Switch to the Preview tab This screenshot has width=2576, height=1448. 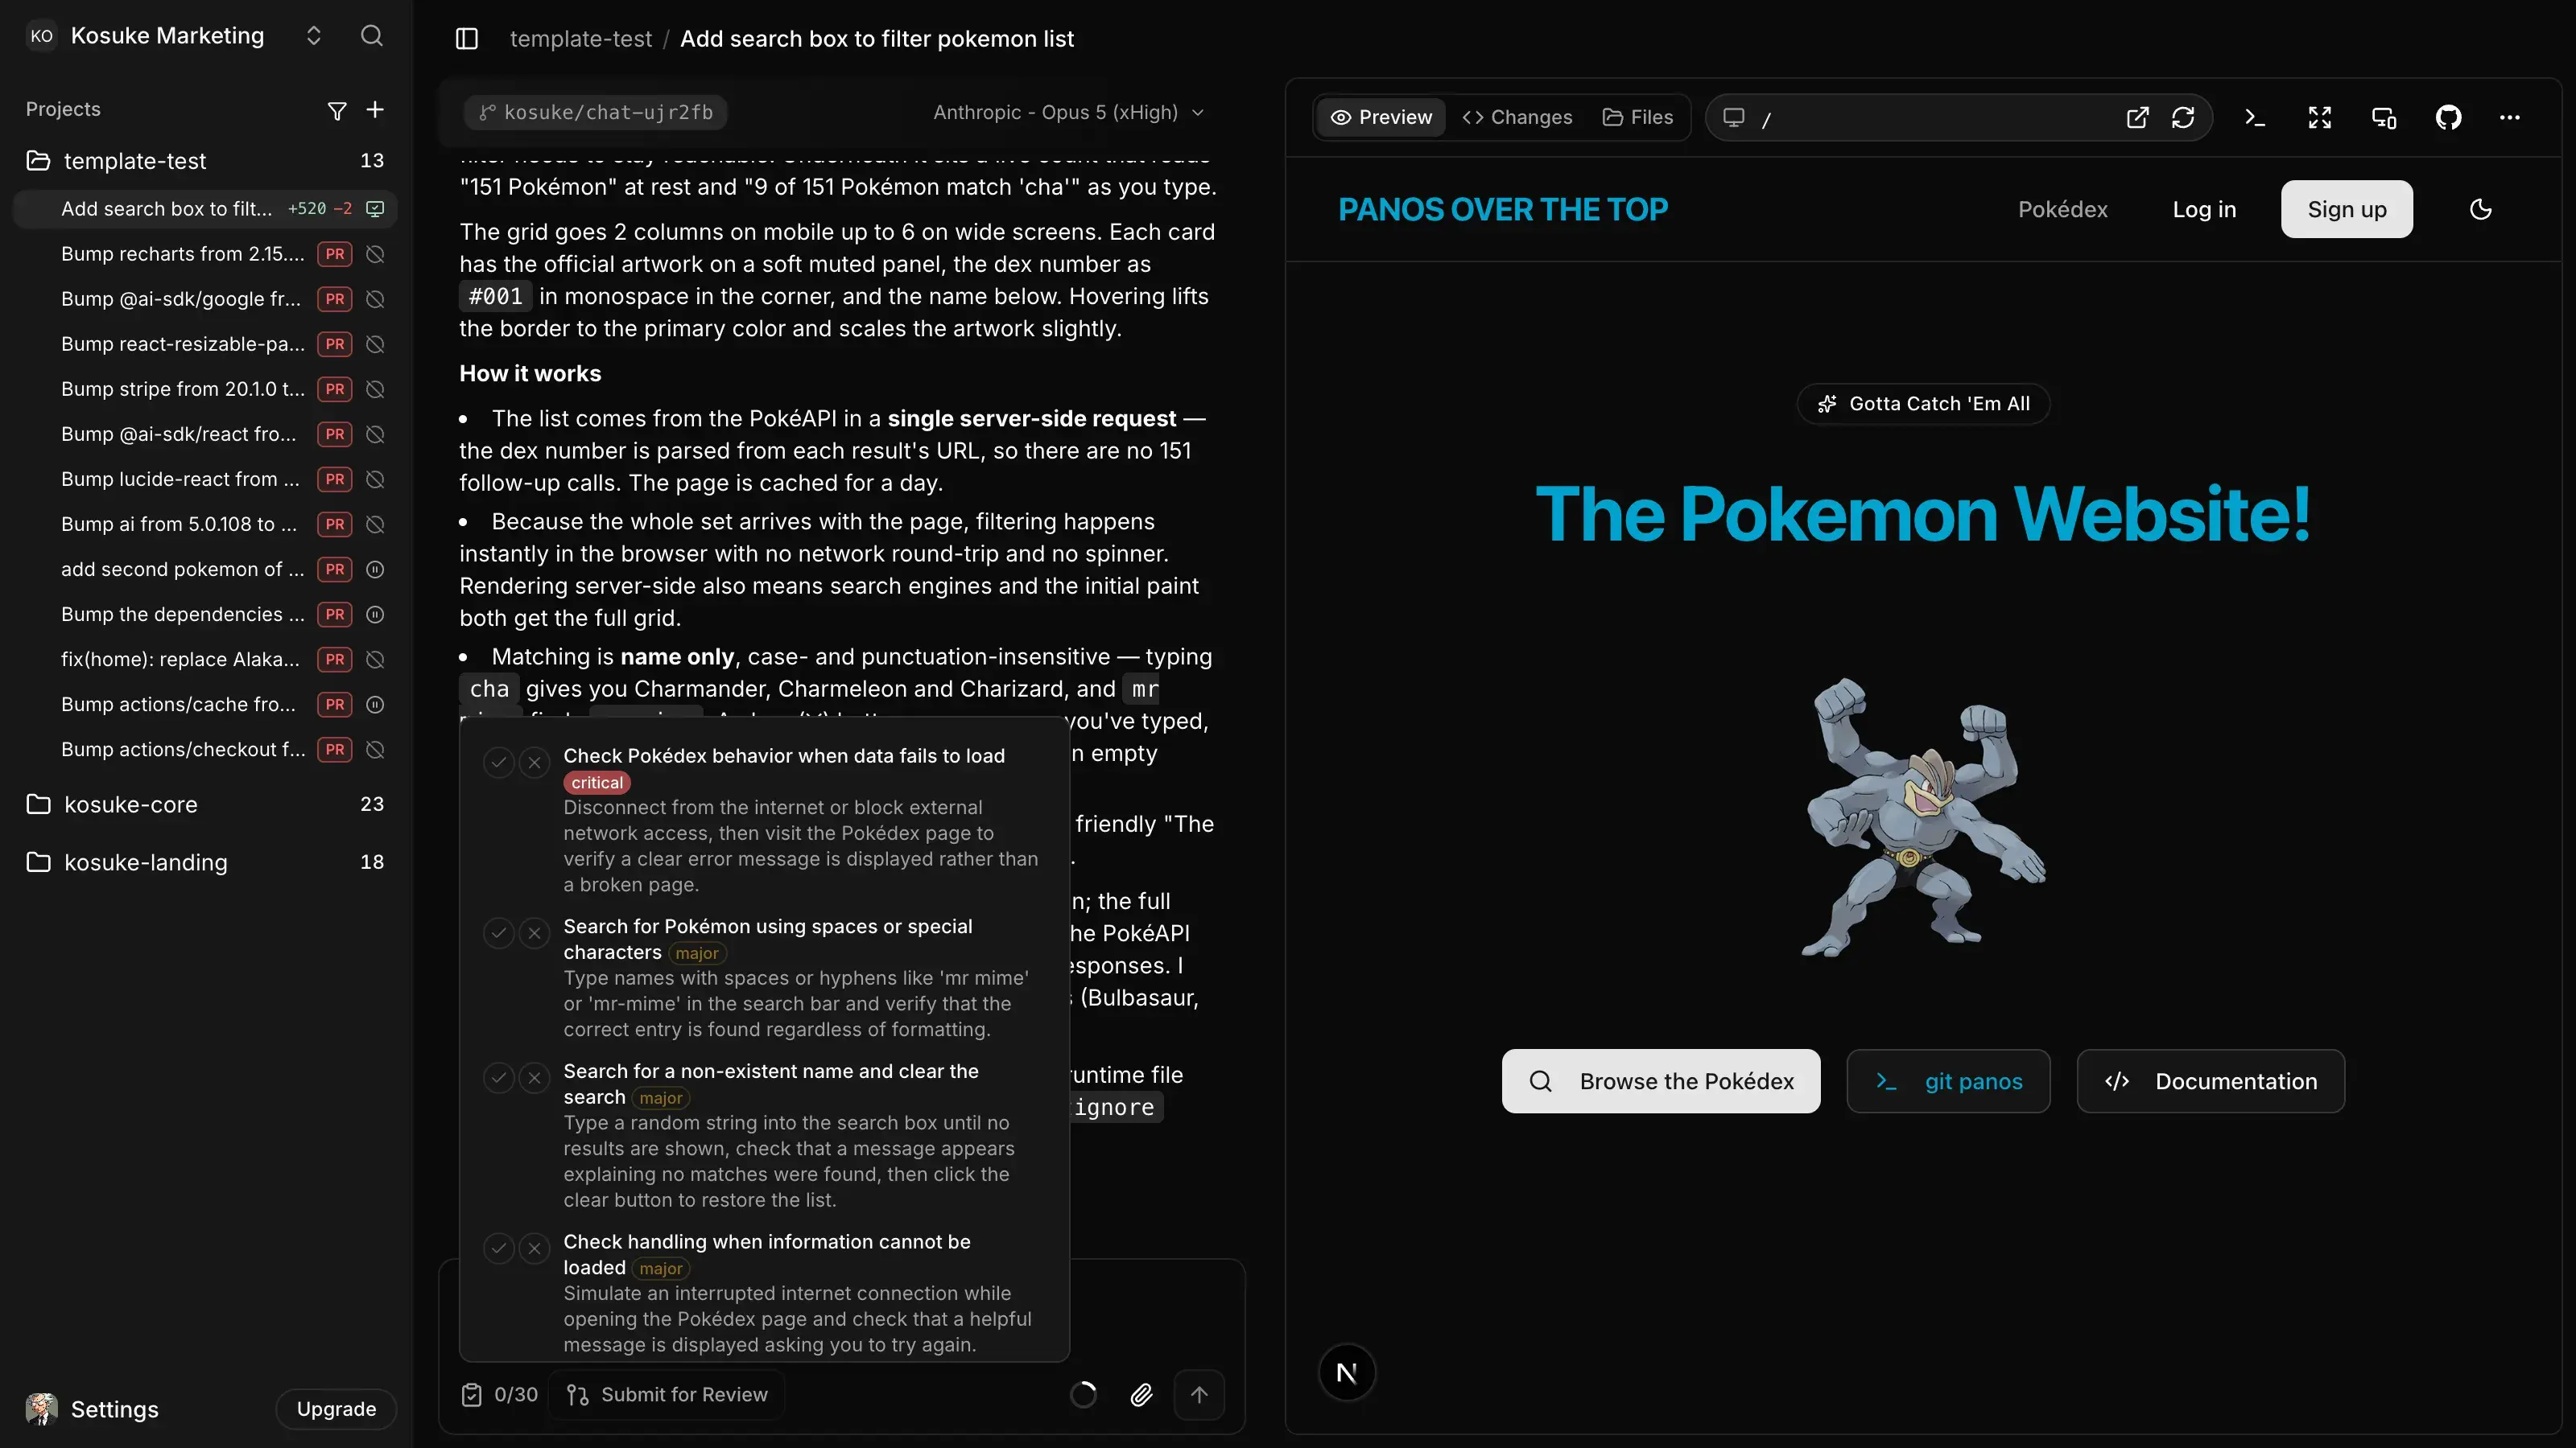(x=1381, y=118)
